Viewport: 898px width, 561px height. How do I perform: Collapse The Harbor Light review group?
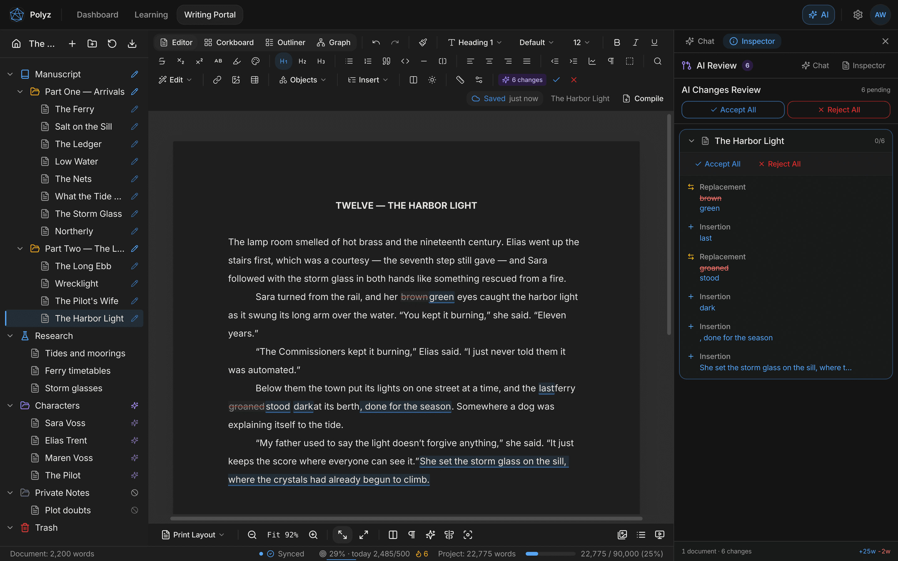coord(692,141)
